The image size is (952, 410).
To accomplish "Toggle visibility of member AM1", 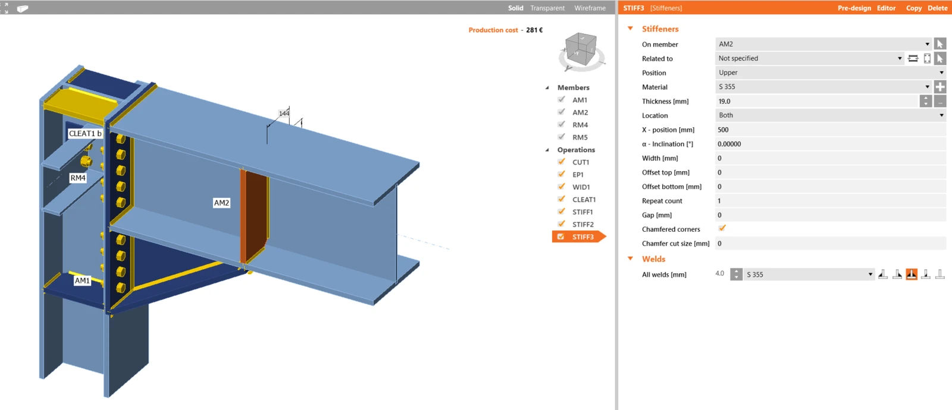I will tap(561, 99).
